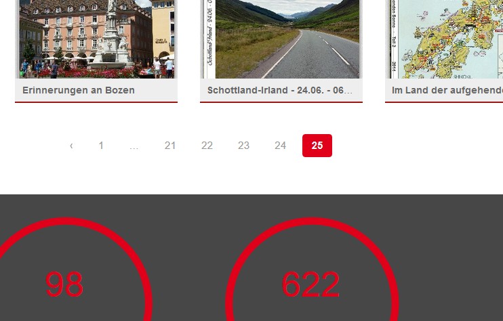The image size is (503, 321).
Task: Jump to page 21
Action: click(170, 146)
